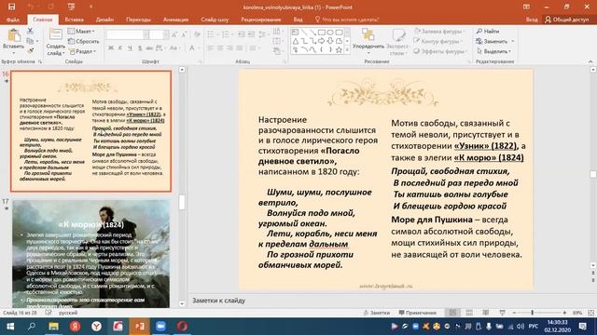Toggle italic formatting (К)

coord(120,48)
